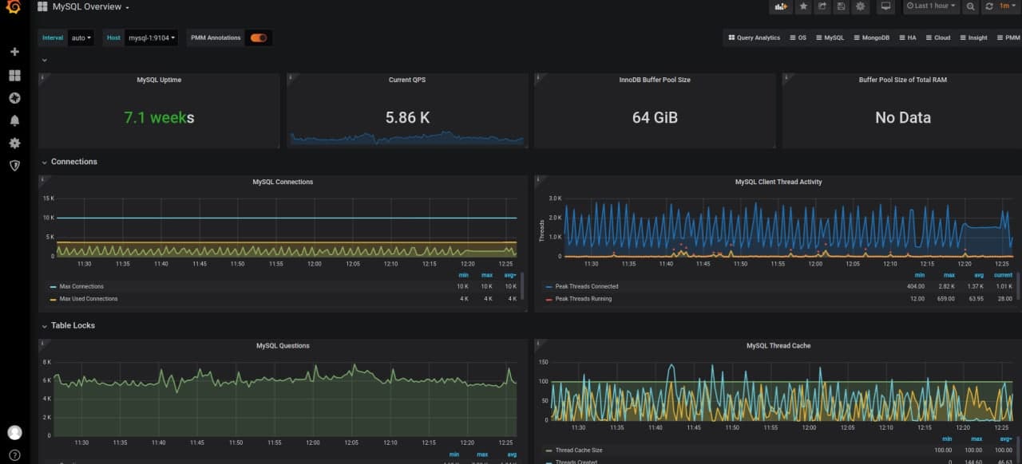Open the HA dashboards menu
Screen dimensions: 1022x464
tap(907, 37)
